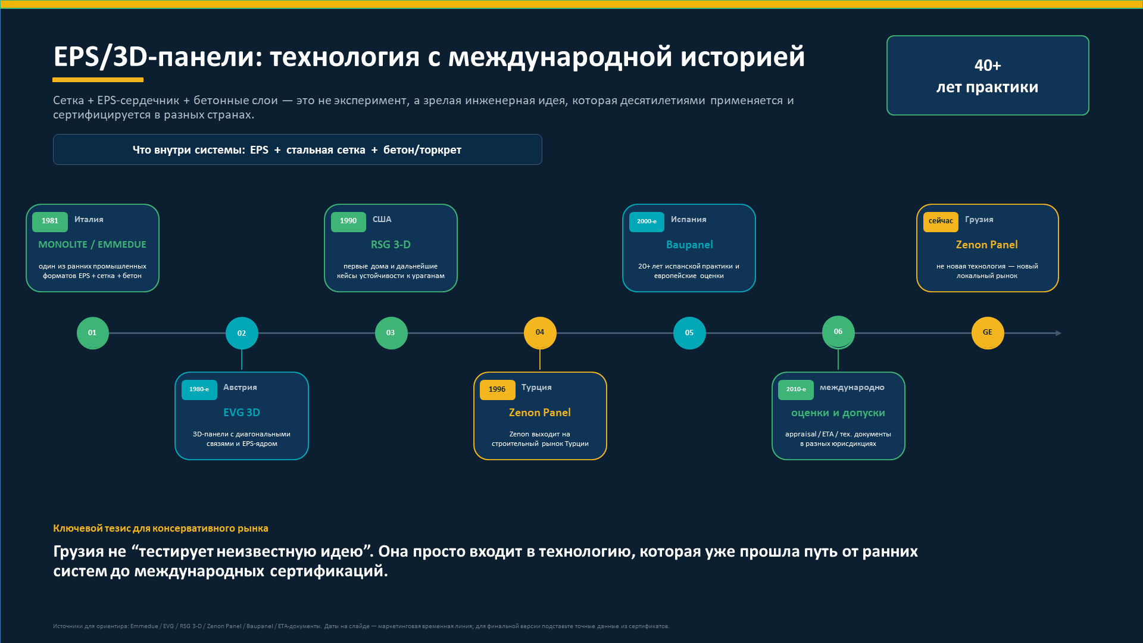Click the "Ключевой тезис для консервативного рынка" label

coord(161,528)
